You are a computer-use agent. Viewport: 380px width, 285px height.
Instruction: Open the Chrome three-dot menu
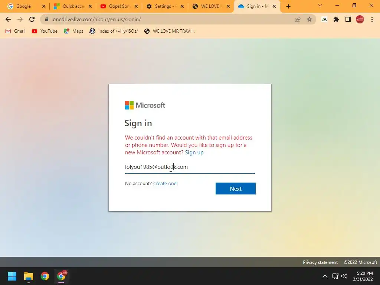click(x=372, y=19)
